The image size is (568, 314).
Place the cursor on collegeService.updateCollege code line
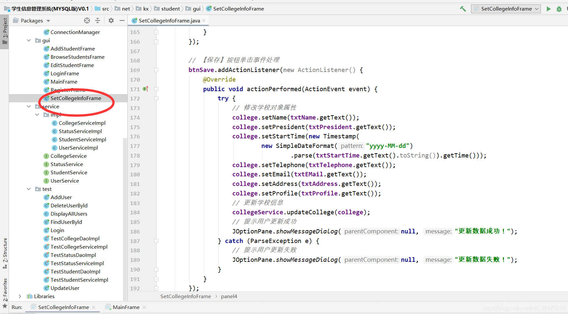(301, 212)
